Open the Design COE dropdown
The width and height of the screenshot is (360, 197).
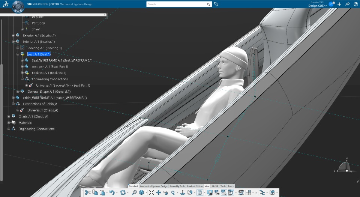click(317, 6)
